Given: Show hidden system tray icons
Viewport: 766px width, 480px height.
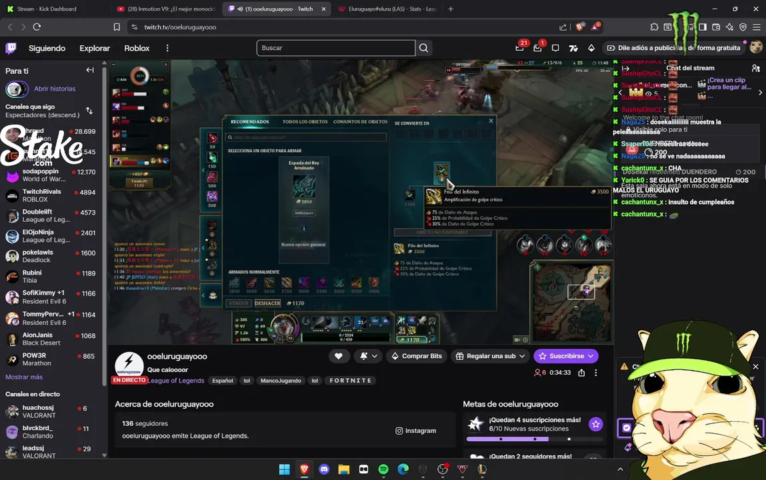Looking at the screenshot, I should click(x=620, y=469).
